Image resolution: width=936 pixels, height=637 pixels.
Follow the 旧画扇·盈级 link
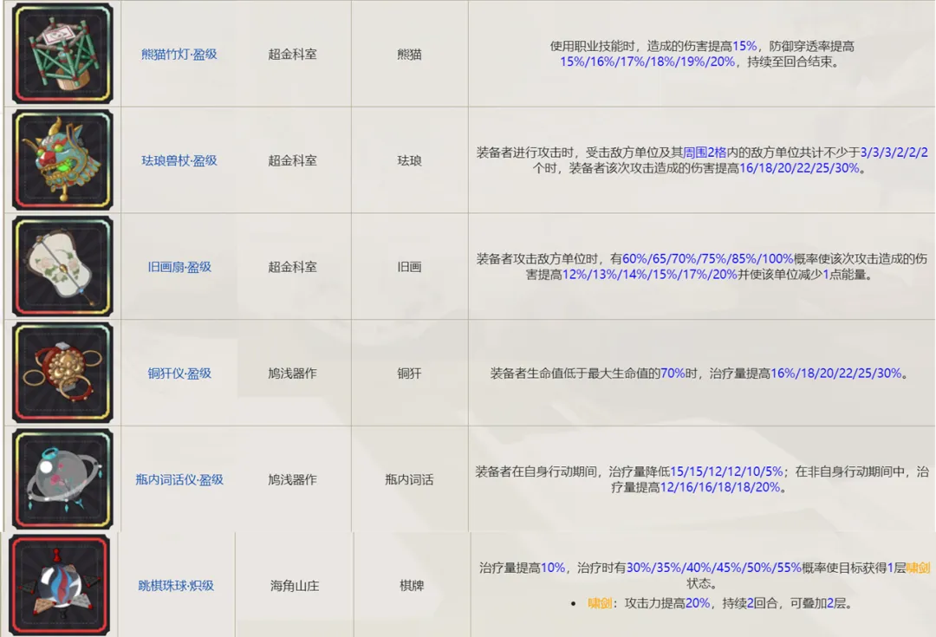click(x=179, y=267)
